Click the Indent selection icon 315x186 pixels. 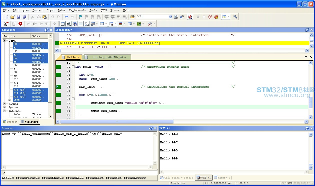coord(107,17)
